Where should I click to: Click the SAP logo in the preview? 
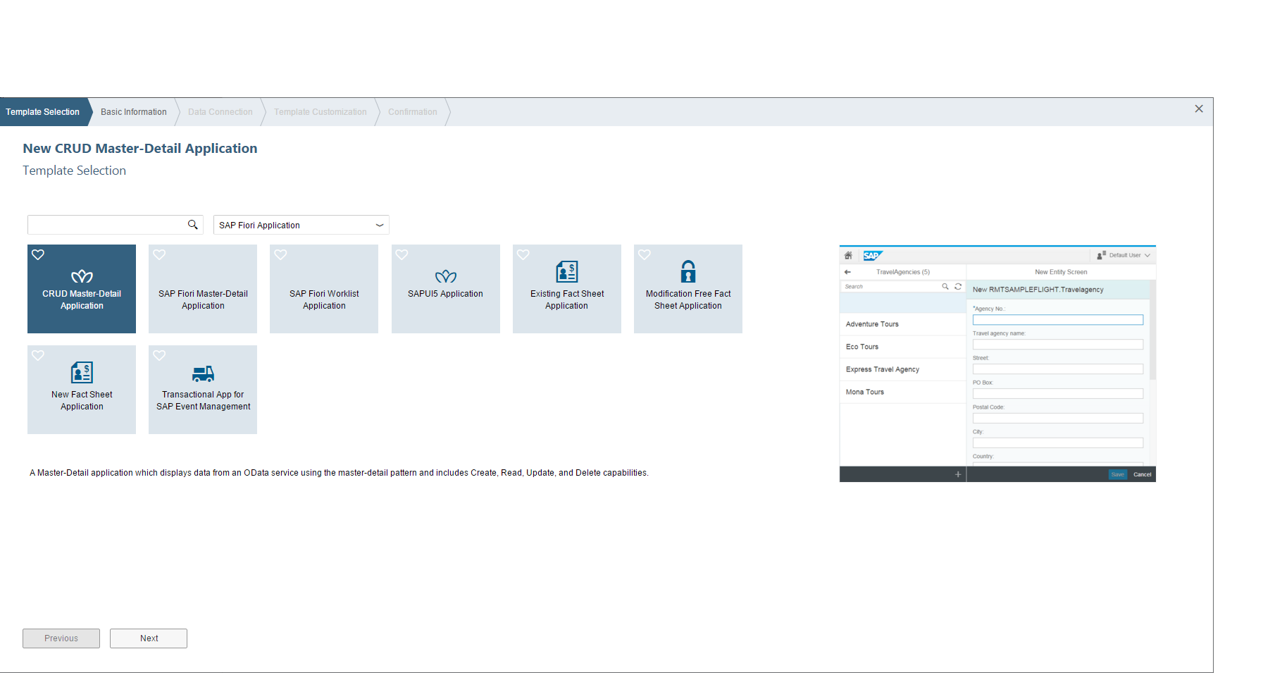pyautogui.click(x=873, y=255)
